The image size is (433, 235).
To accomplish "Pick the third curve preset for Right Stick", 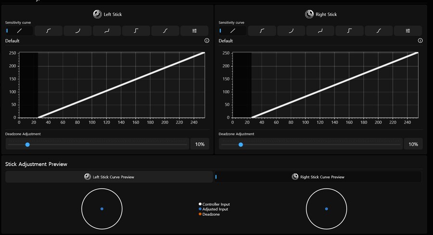I will point(291,31).
